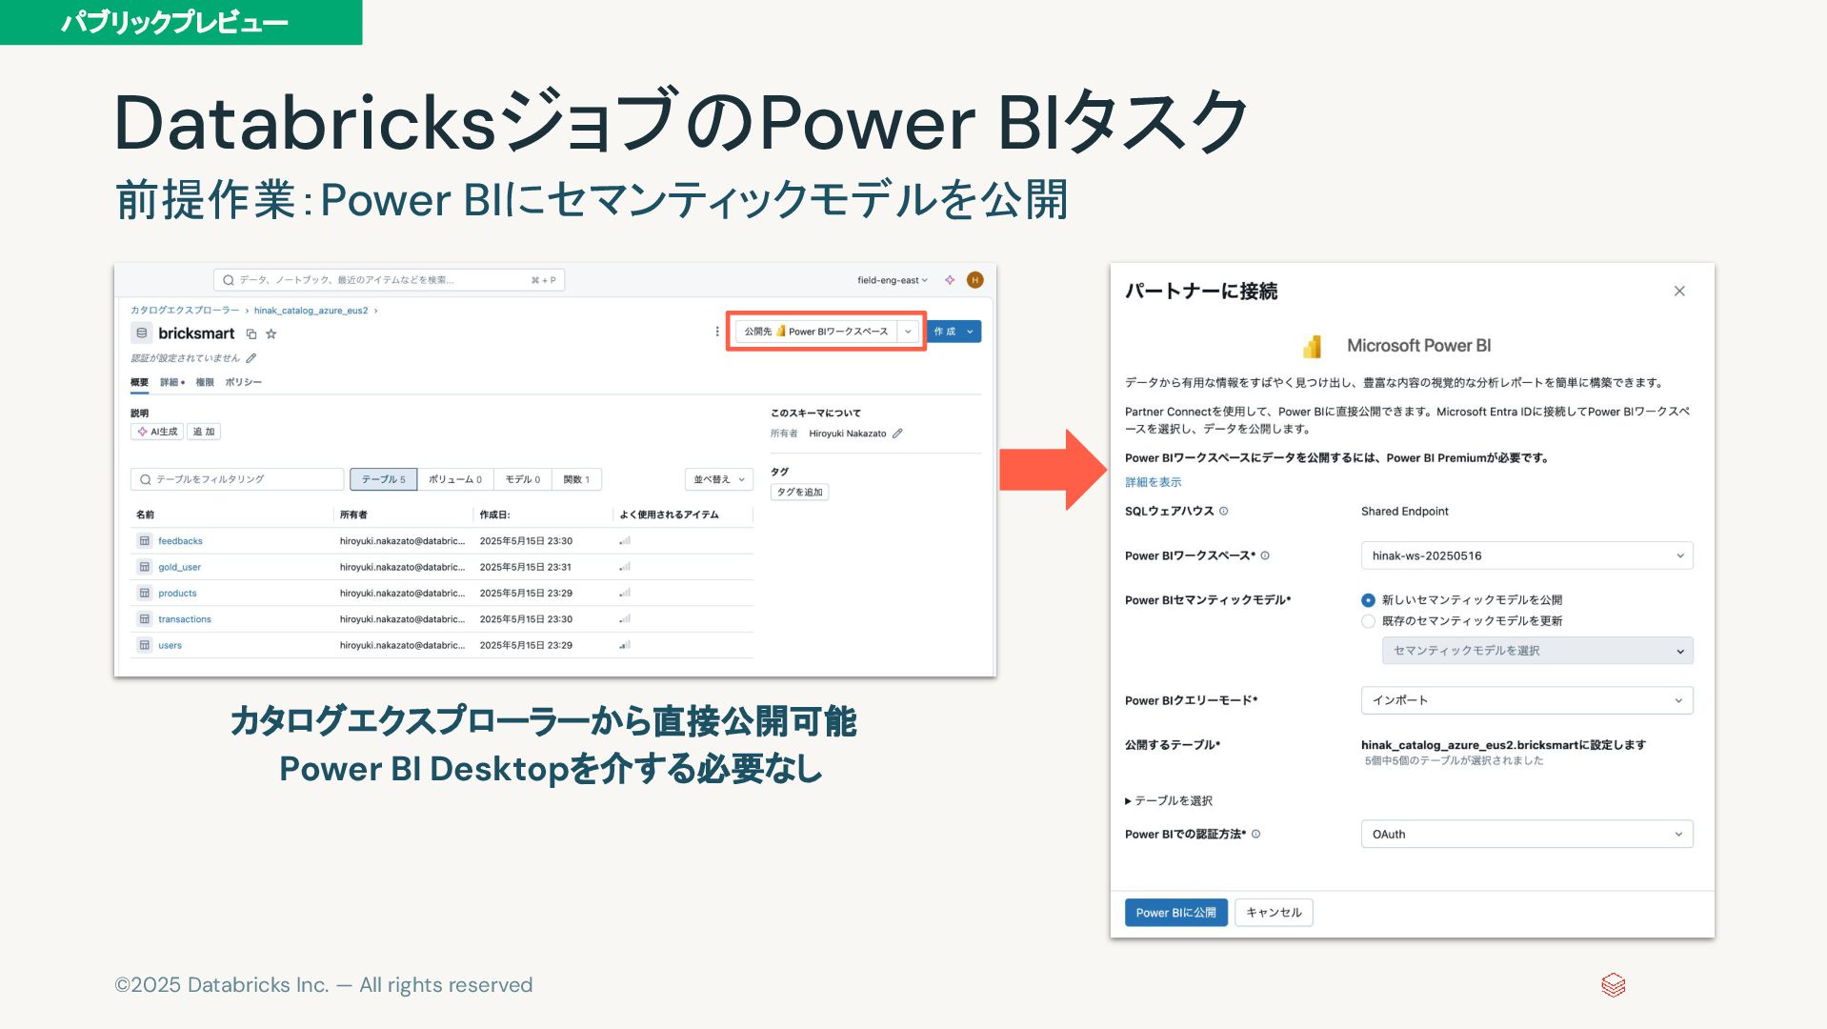Click the info icon beside Power BIでの認証方法
1827x1029 pixels.
point(1256,835)
